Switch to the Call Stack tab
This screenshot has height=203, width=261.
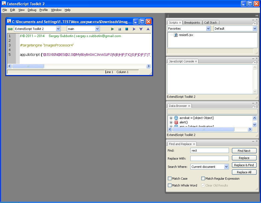(x=210, y=23)
